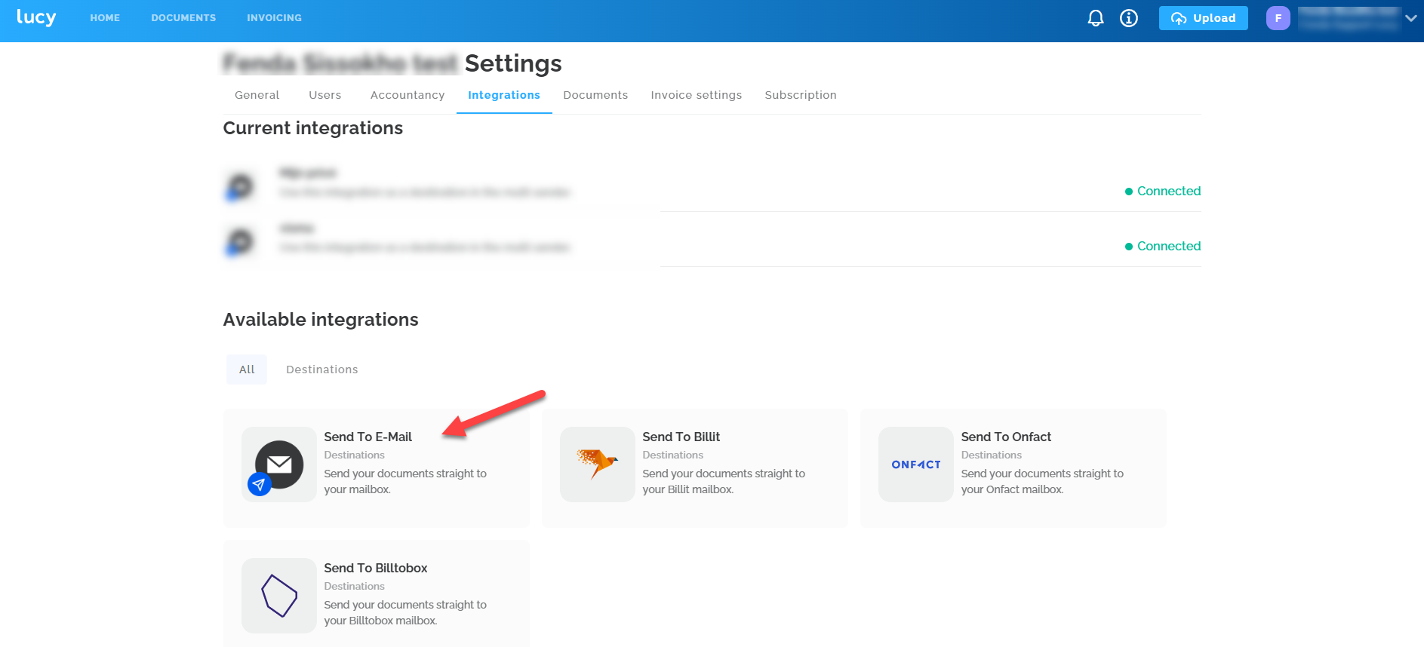Switch to the Subscription tab
The image size is (1424, 647).
coord(801,95)
